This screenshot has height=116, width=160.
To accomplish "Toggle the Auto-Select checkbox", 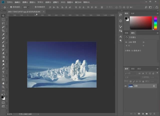I will pyautogui.click(x=11, y=7).
